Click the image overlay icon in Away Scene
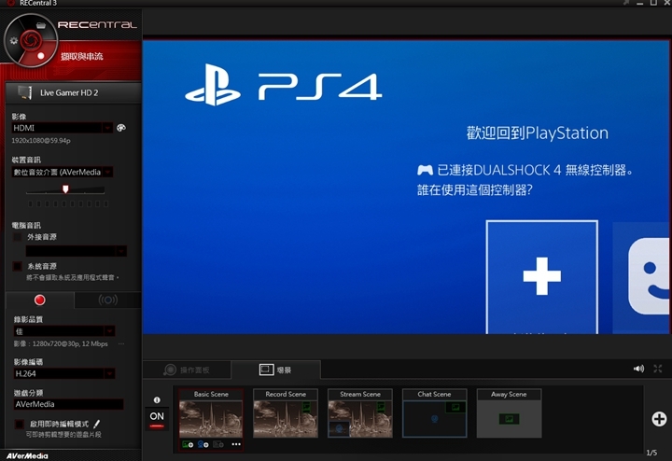 coord(510,419)
